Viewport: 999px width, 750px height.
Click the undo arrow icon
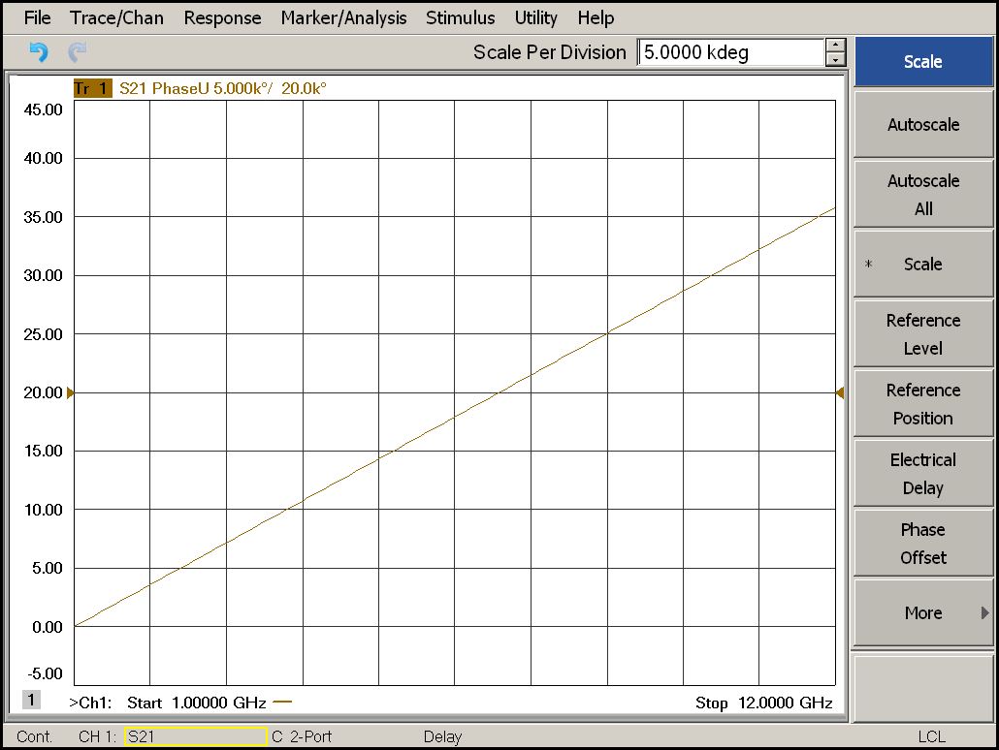(38, 52)
